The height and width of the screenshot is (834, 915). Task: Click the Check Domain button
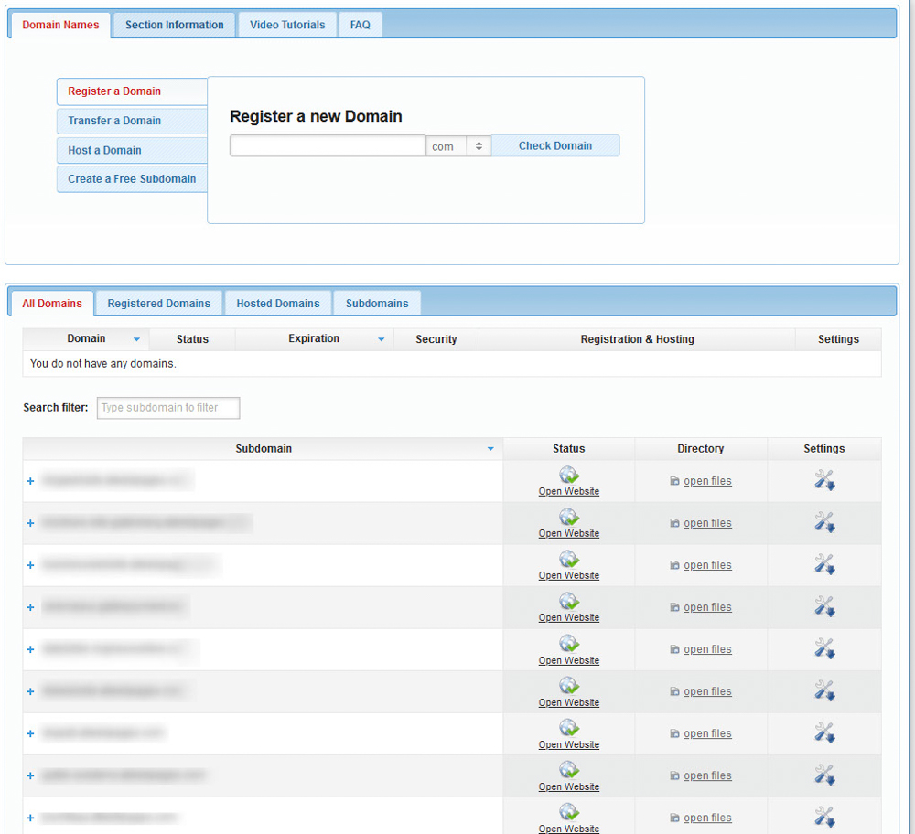[x=555, y=145]
